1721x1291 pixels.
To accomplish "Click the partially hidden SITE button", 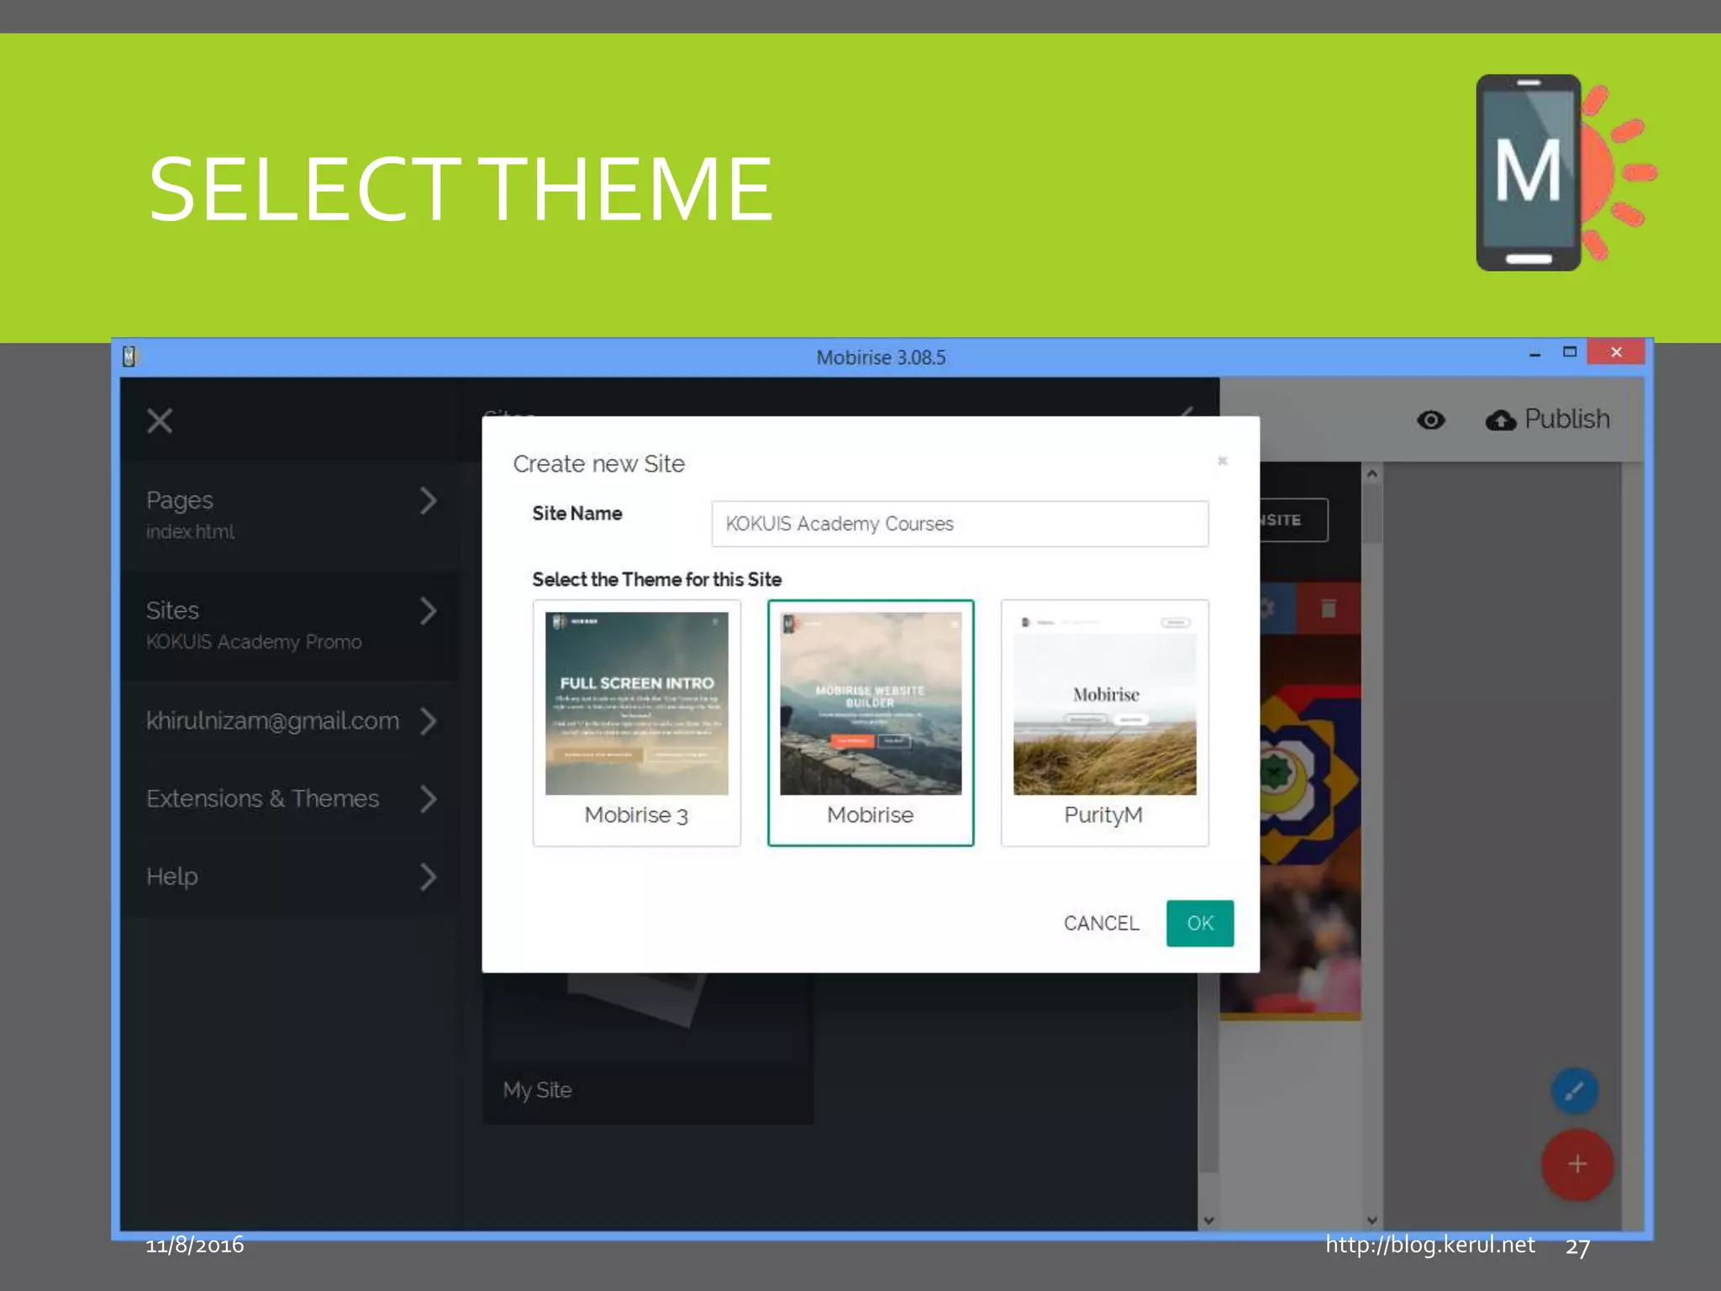I will click(x=1294, y=520).
